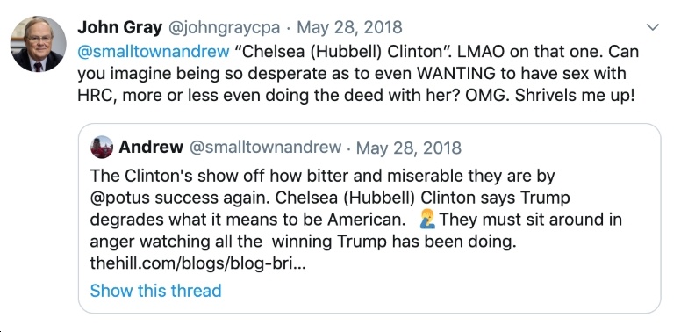
Task: Click Show this thread
Action: click(x=155, y=291)
